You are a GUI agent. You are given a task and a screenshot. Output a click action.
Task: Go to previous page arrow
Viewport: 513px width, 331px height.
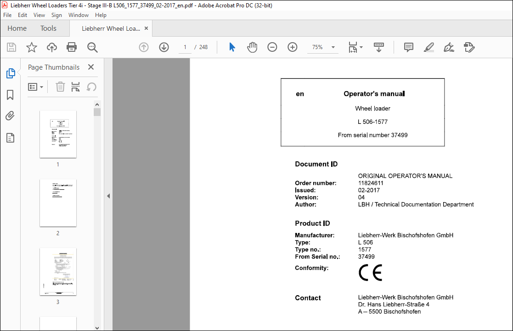[x=144, y=47]
